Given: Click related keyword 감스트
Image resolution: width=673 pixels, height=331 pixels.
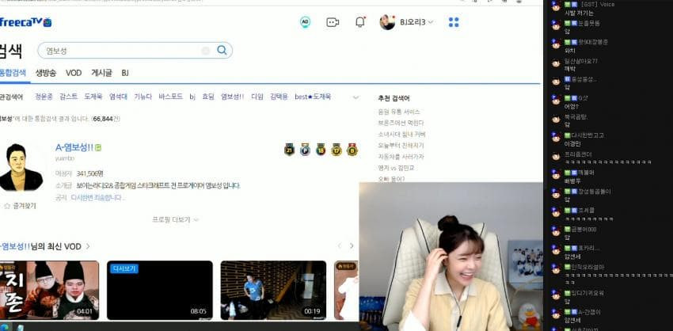Looking at the screenshot, I should pyautogui.click(x=69, y=97).
